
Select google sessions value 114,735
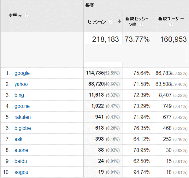point(95,73)
